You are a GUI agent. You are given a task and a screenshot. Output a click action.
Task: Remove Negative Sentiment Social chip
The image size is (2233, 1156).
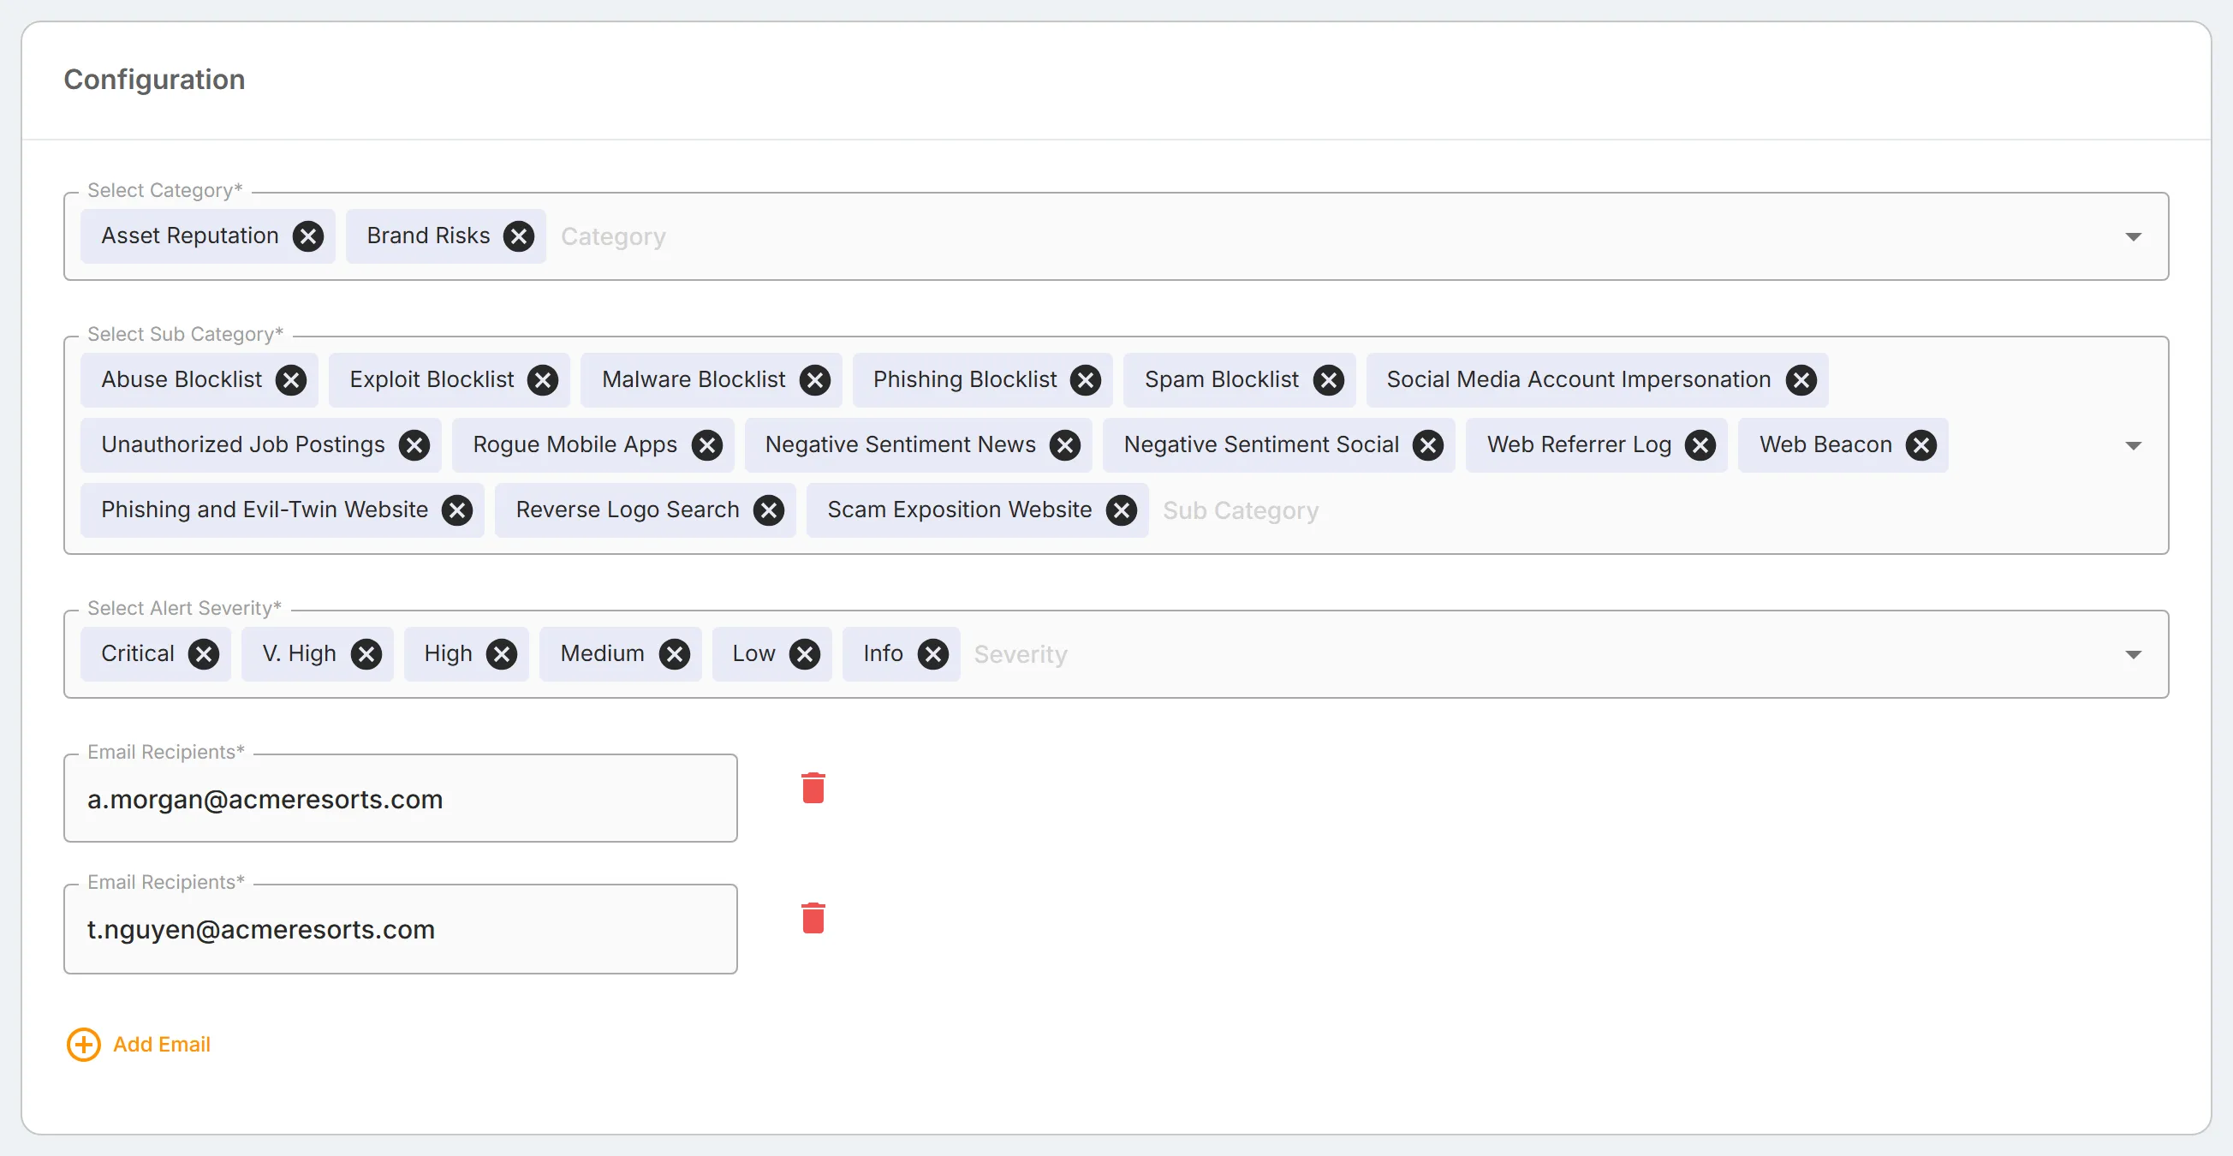[1427, 445]
